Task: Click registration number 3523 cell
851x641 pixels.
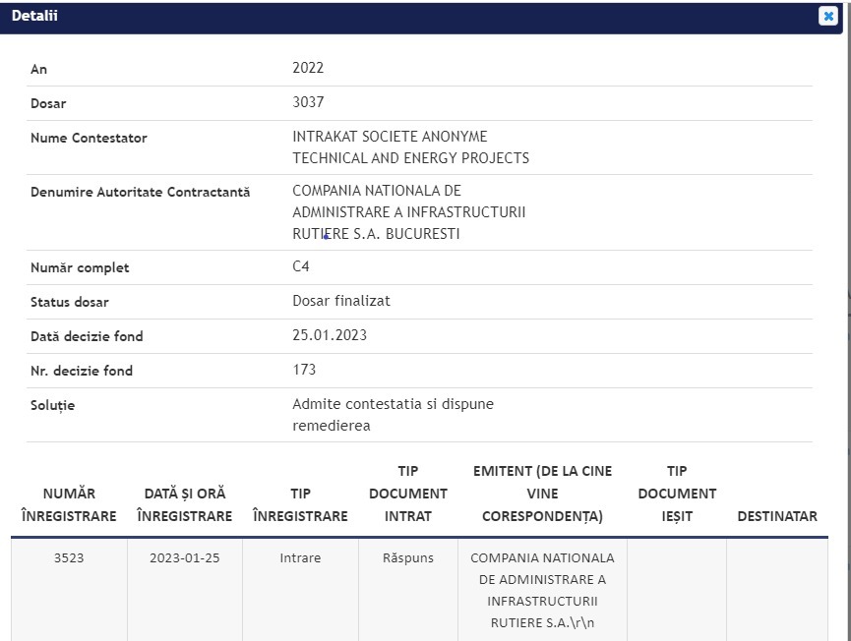Action: (x=69, y=558)
